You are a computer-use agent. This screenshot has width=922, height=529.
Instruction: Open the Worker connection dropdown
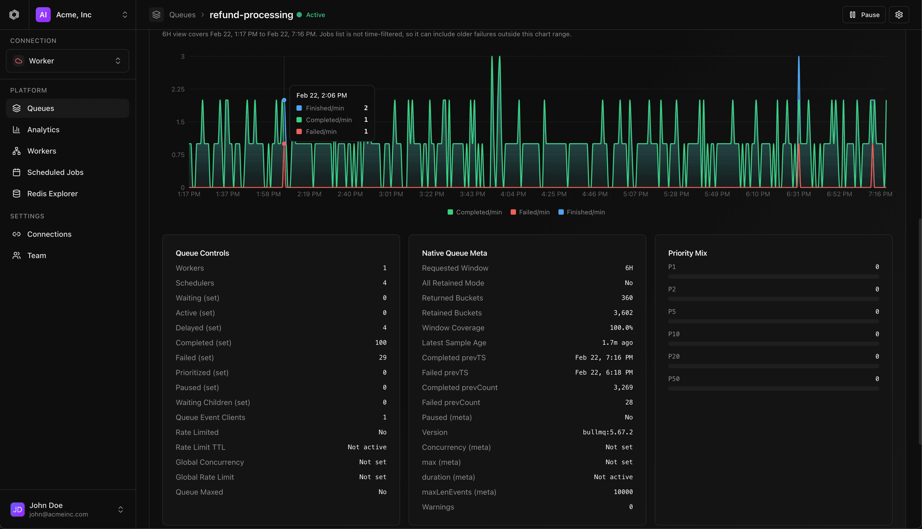tap(67, 61)
